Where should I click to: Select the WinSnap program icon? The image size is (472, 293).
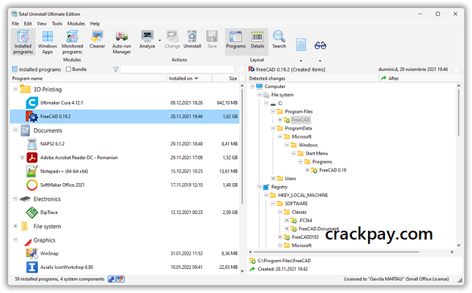tap(32, 253)
